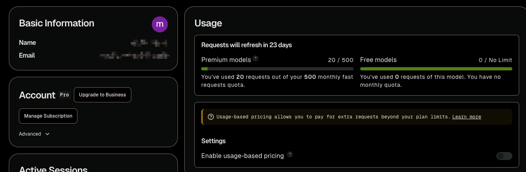Click the Usage panel heading
Screen dimensions: 526x172
tap(208, 23)
